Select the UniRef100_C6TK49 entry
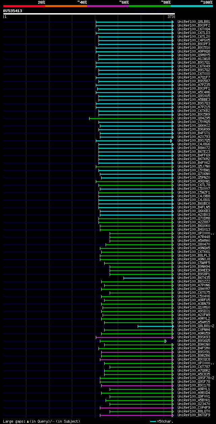This screenshot has height=424, width=216. 194,66
